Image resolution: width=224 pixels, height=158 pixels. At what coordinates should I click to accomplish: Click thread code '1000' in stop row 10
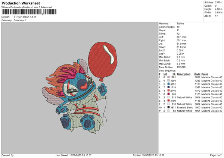pyautogui.click(x=197, y=107)
